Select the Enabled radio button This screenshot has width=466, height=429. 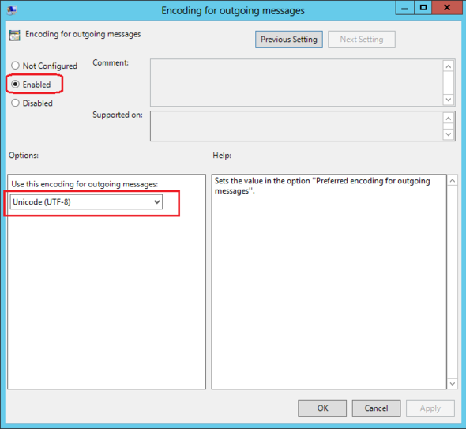pyautogui.click(x=15, y=84)
